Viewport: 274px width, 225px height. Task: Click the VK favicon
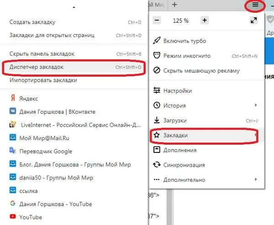[13, 111]
